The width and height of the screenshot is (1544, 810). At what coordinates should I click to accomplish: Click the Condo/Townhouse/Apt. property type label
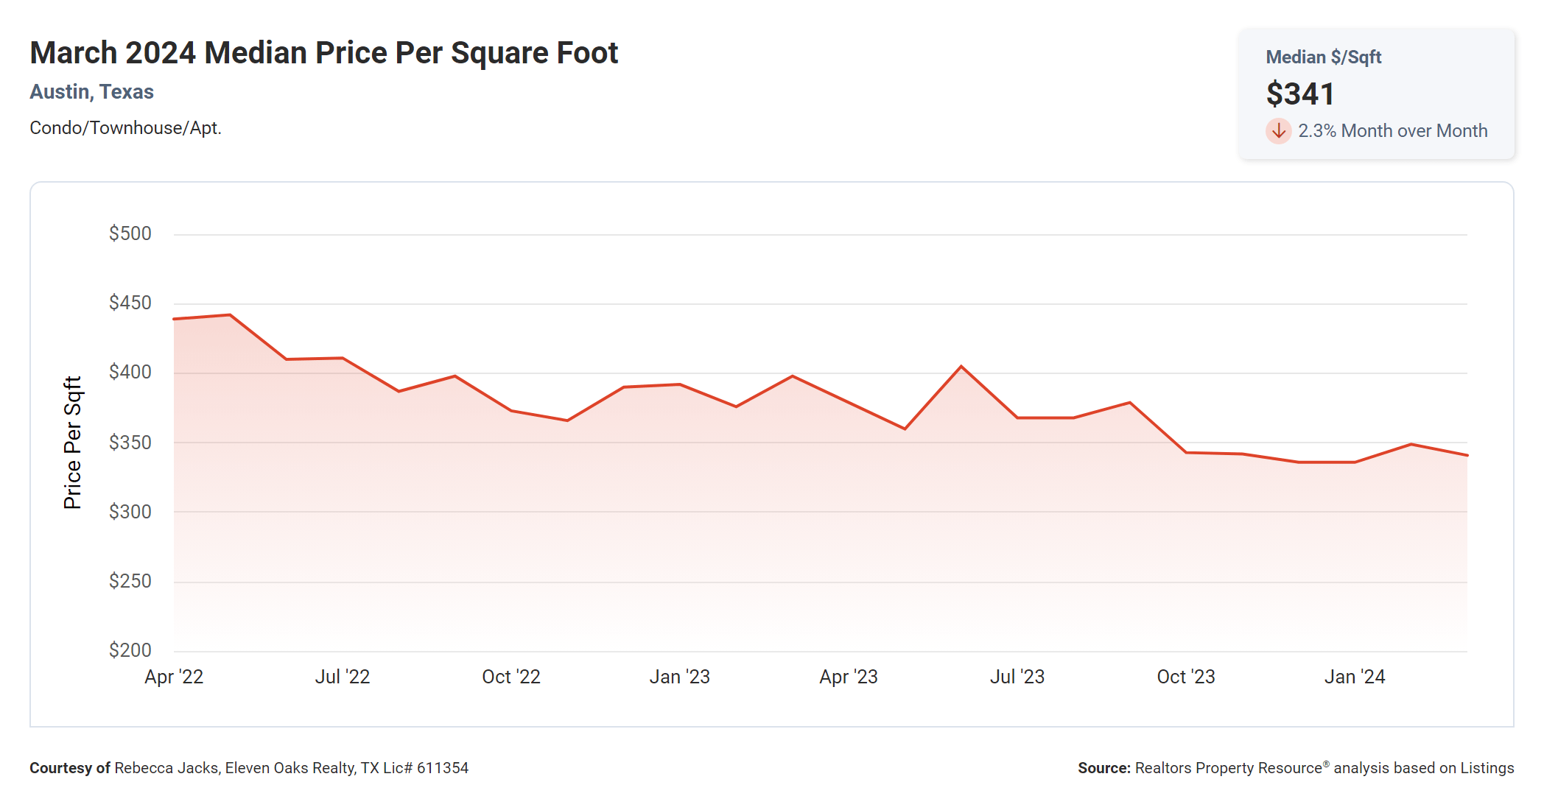pyautogui.click(x=125, y=128)
